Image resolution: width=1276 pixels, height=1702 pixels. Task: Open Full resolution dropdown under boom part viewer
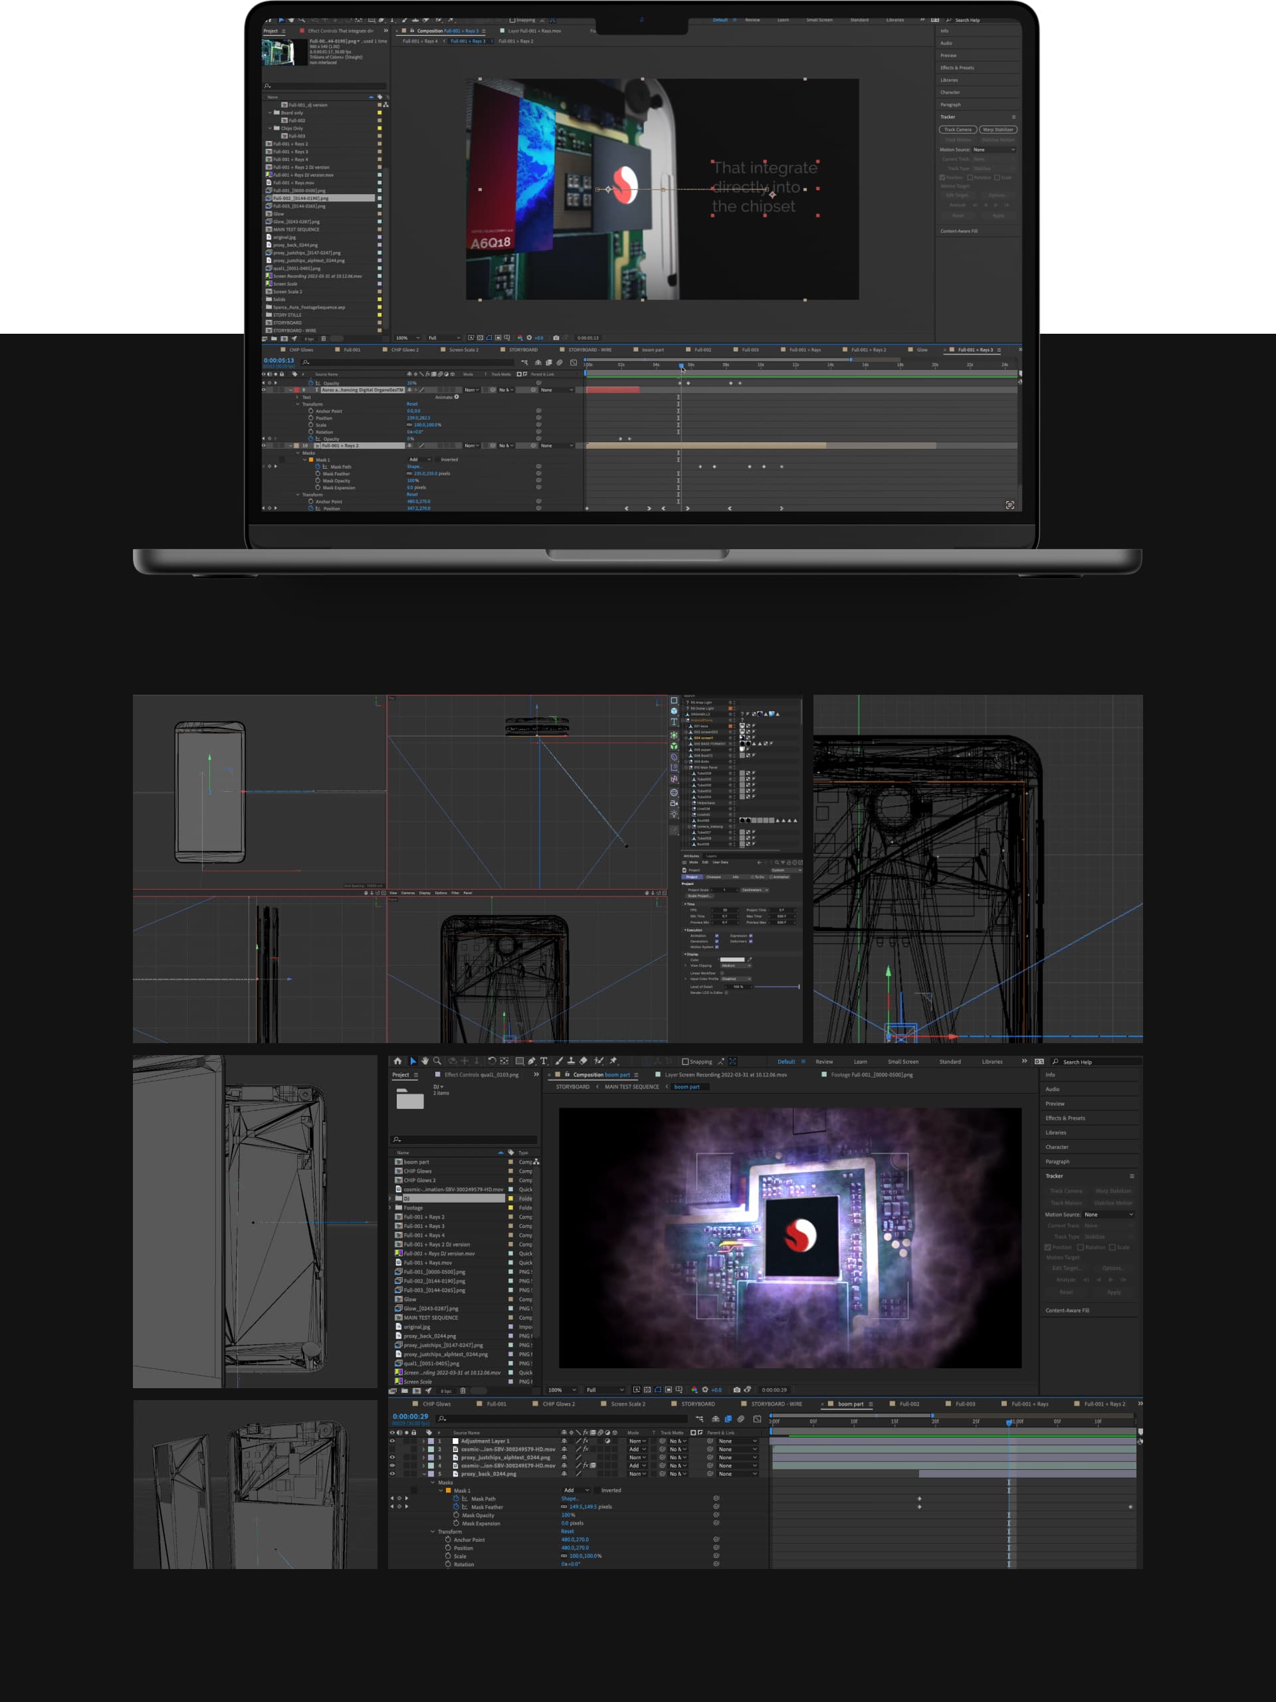(605, 1390)
